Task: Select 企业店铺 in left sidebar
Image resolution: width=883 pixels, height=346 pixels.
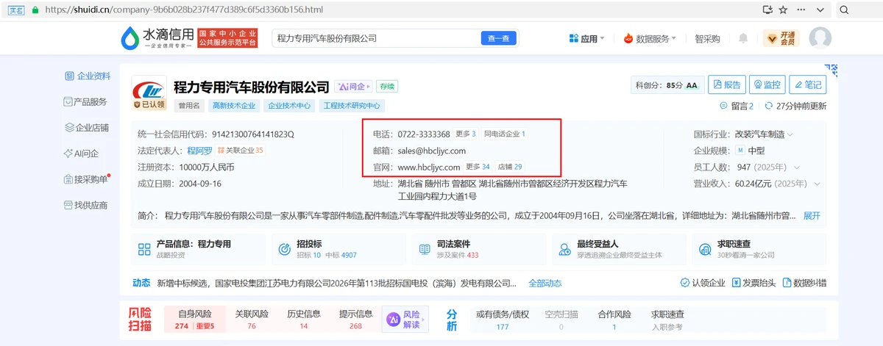Action: click(88, 128)
